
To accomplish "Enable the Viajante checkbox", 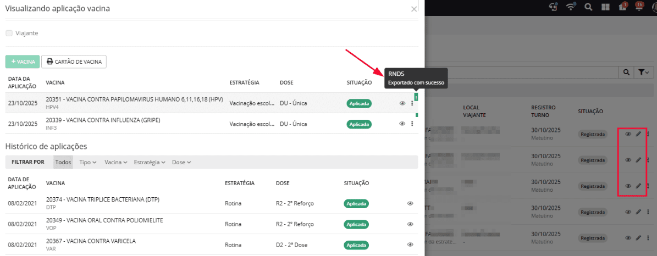I will 9,33.
